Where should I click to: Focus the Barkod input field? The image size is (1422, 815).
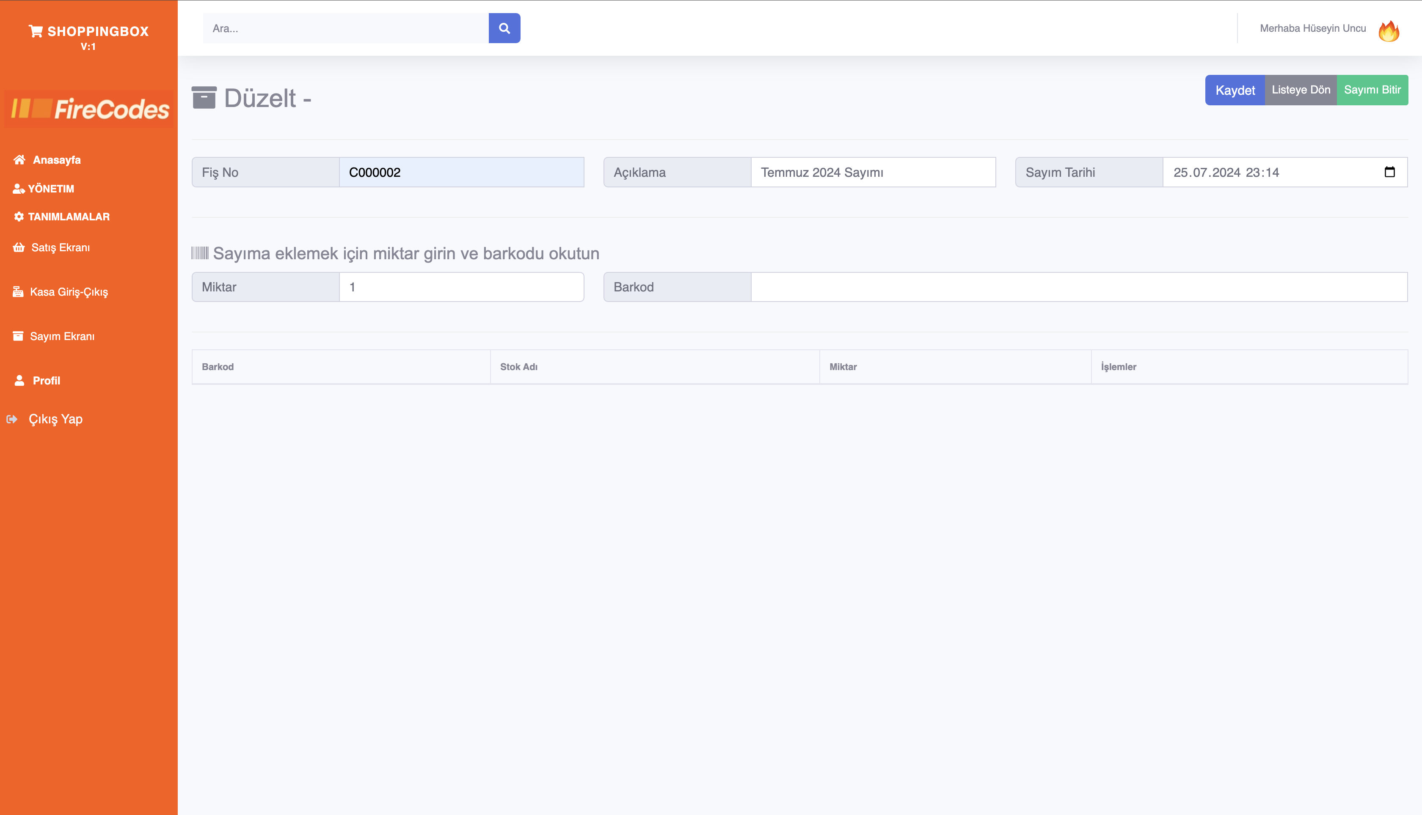point(1078,287)
